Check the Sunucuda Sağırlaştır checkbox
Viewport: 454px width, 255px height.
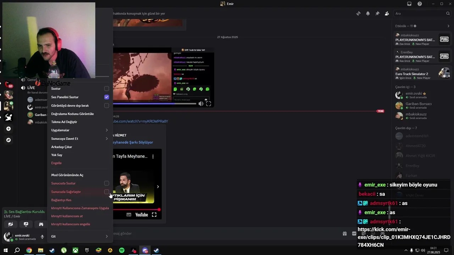106,192
